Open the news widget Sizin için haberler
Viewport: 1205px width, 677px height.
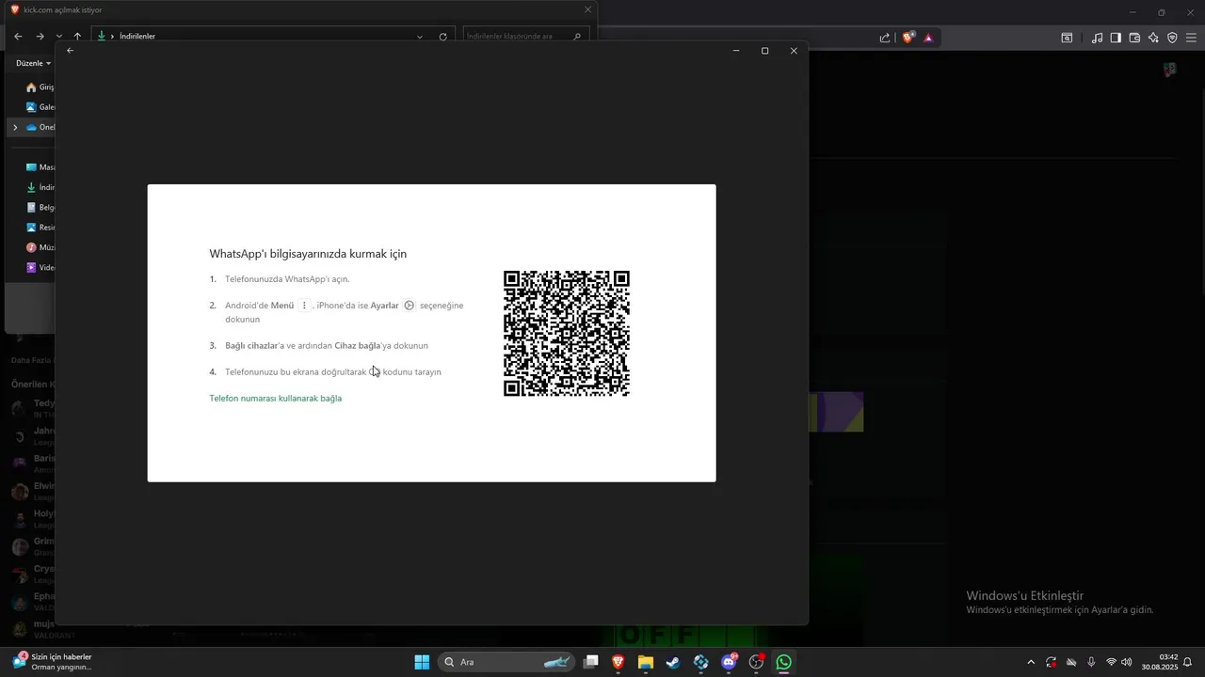click(53, 662)
